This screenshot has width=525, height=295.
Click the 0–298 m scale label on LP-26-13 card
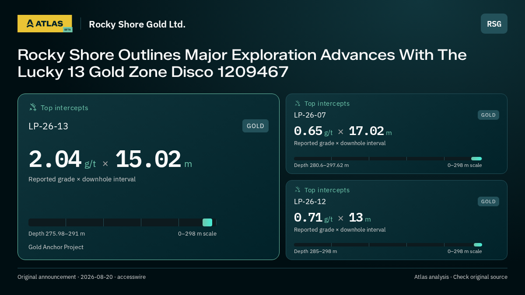197,234
